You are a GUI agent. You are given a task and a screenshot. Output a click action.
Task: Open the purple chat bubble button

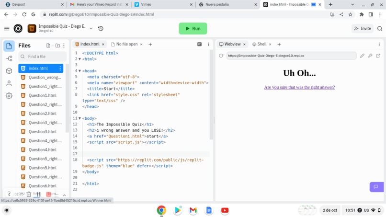(376, 187)
